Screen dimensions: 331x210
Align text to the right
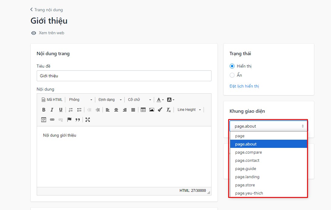(x=125, y=110)
